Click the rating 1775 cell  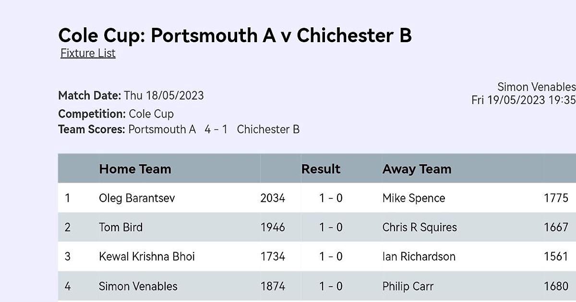(556, 198)
